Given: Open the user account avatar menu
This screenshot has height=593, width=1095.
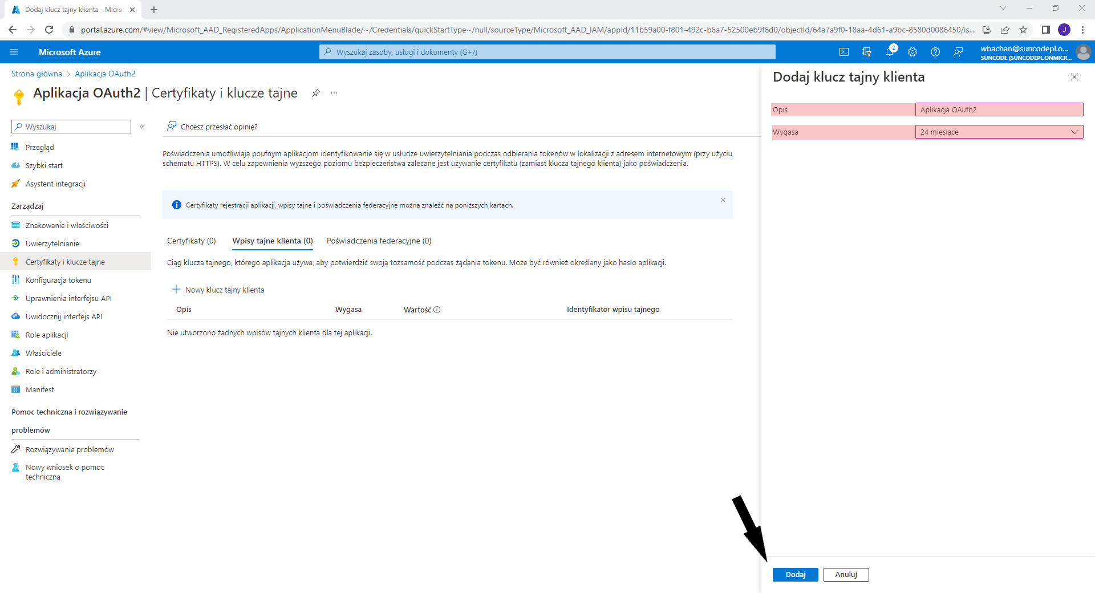Looking at the screenshot, I should [1083, 52].
